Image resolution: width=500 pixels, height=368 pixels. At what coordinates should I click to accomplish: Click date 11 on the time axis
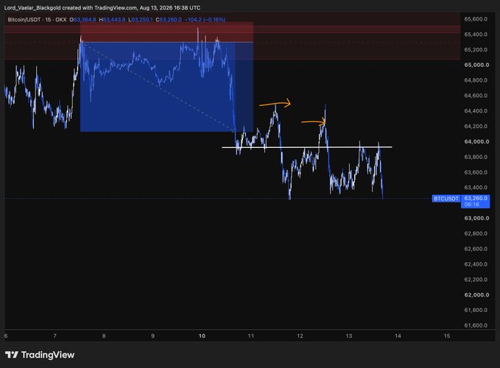click(251, 336)
